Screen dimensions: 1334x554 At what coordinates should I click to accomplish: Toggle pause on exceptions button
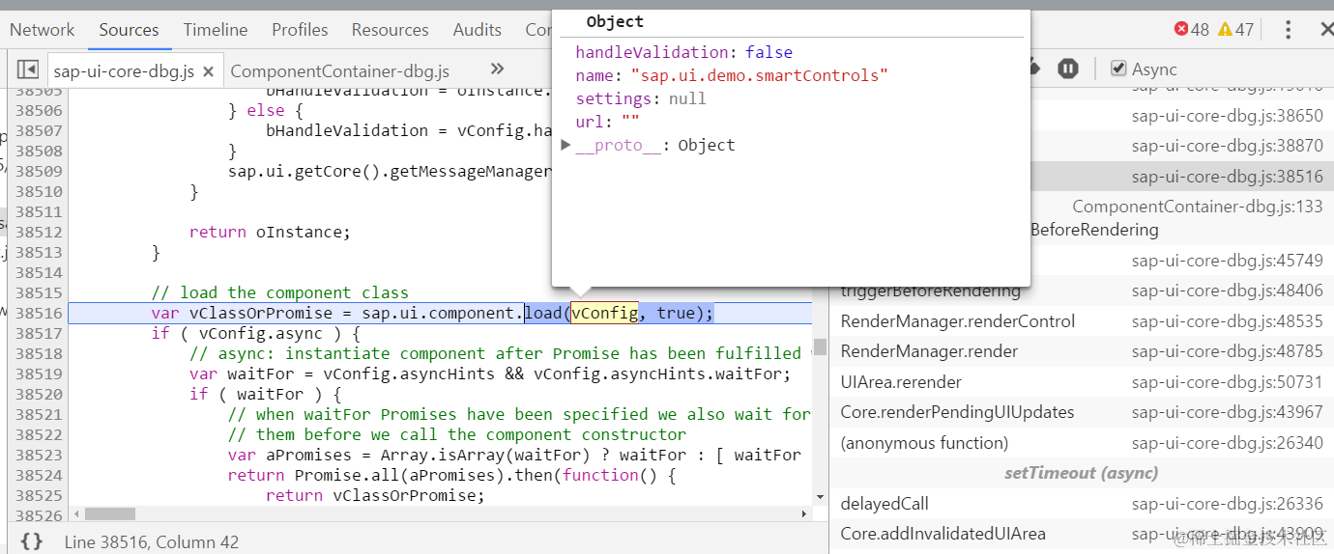tap(1067, 69)
